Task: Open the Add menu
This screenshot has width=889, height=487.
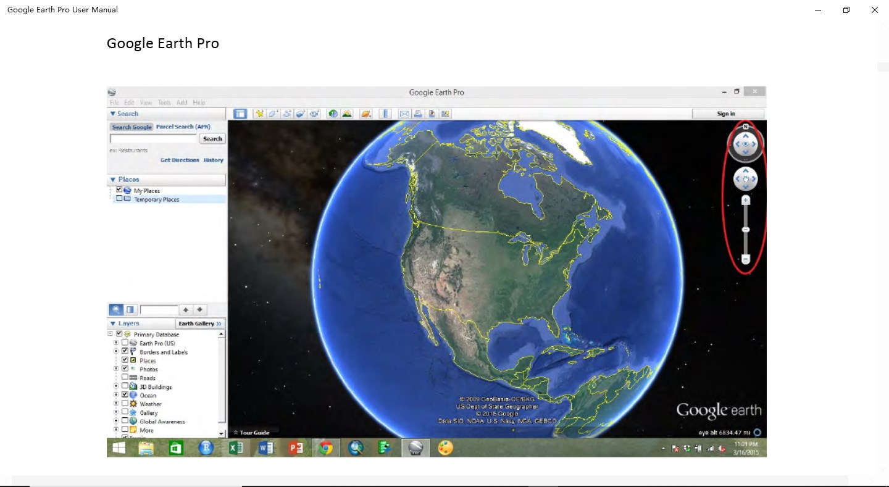Action: click(x=182, y=102)
